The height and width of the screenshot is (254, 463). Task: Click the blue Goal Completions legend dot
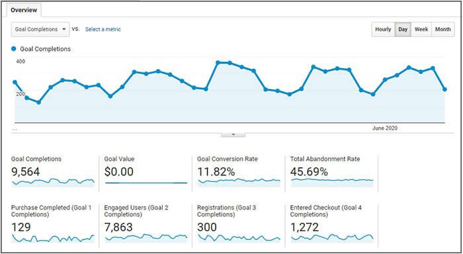point(14,49)
